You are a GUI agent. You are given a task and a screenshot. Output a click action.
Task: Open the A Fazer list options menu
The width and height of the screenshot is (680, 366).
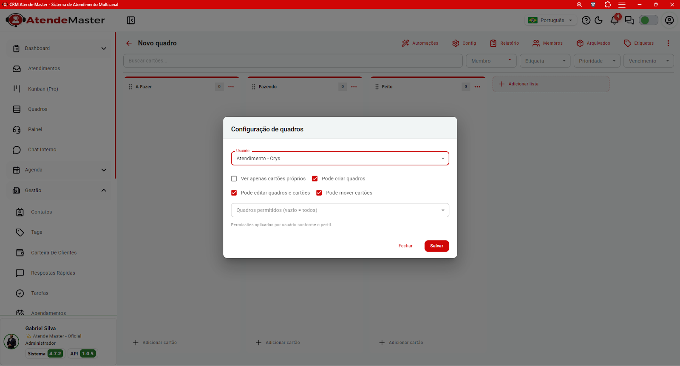[231, 87]
